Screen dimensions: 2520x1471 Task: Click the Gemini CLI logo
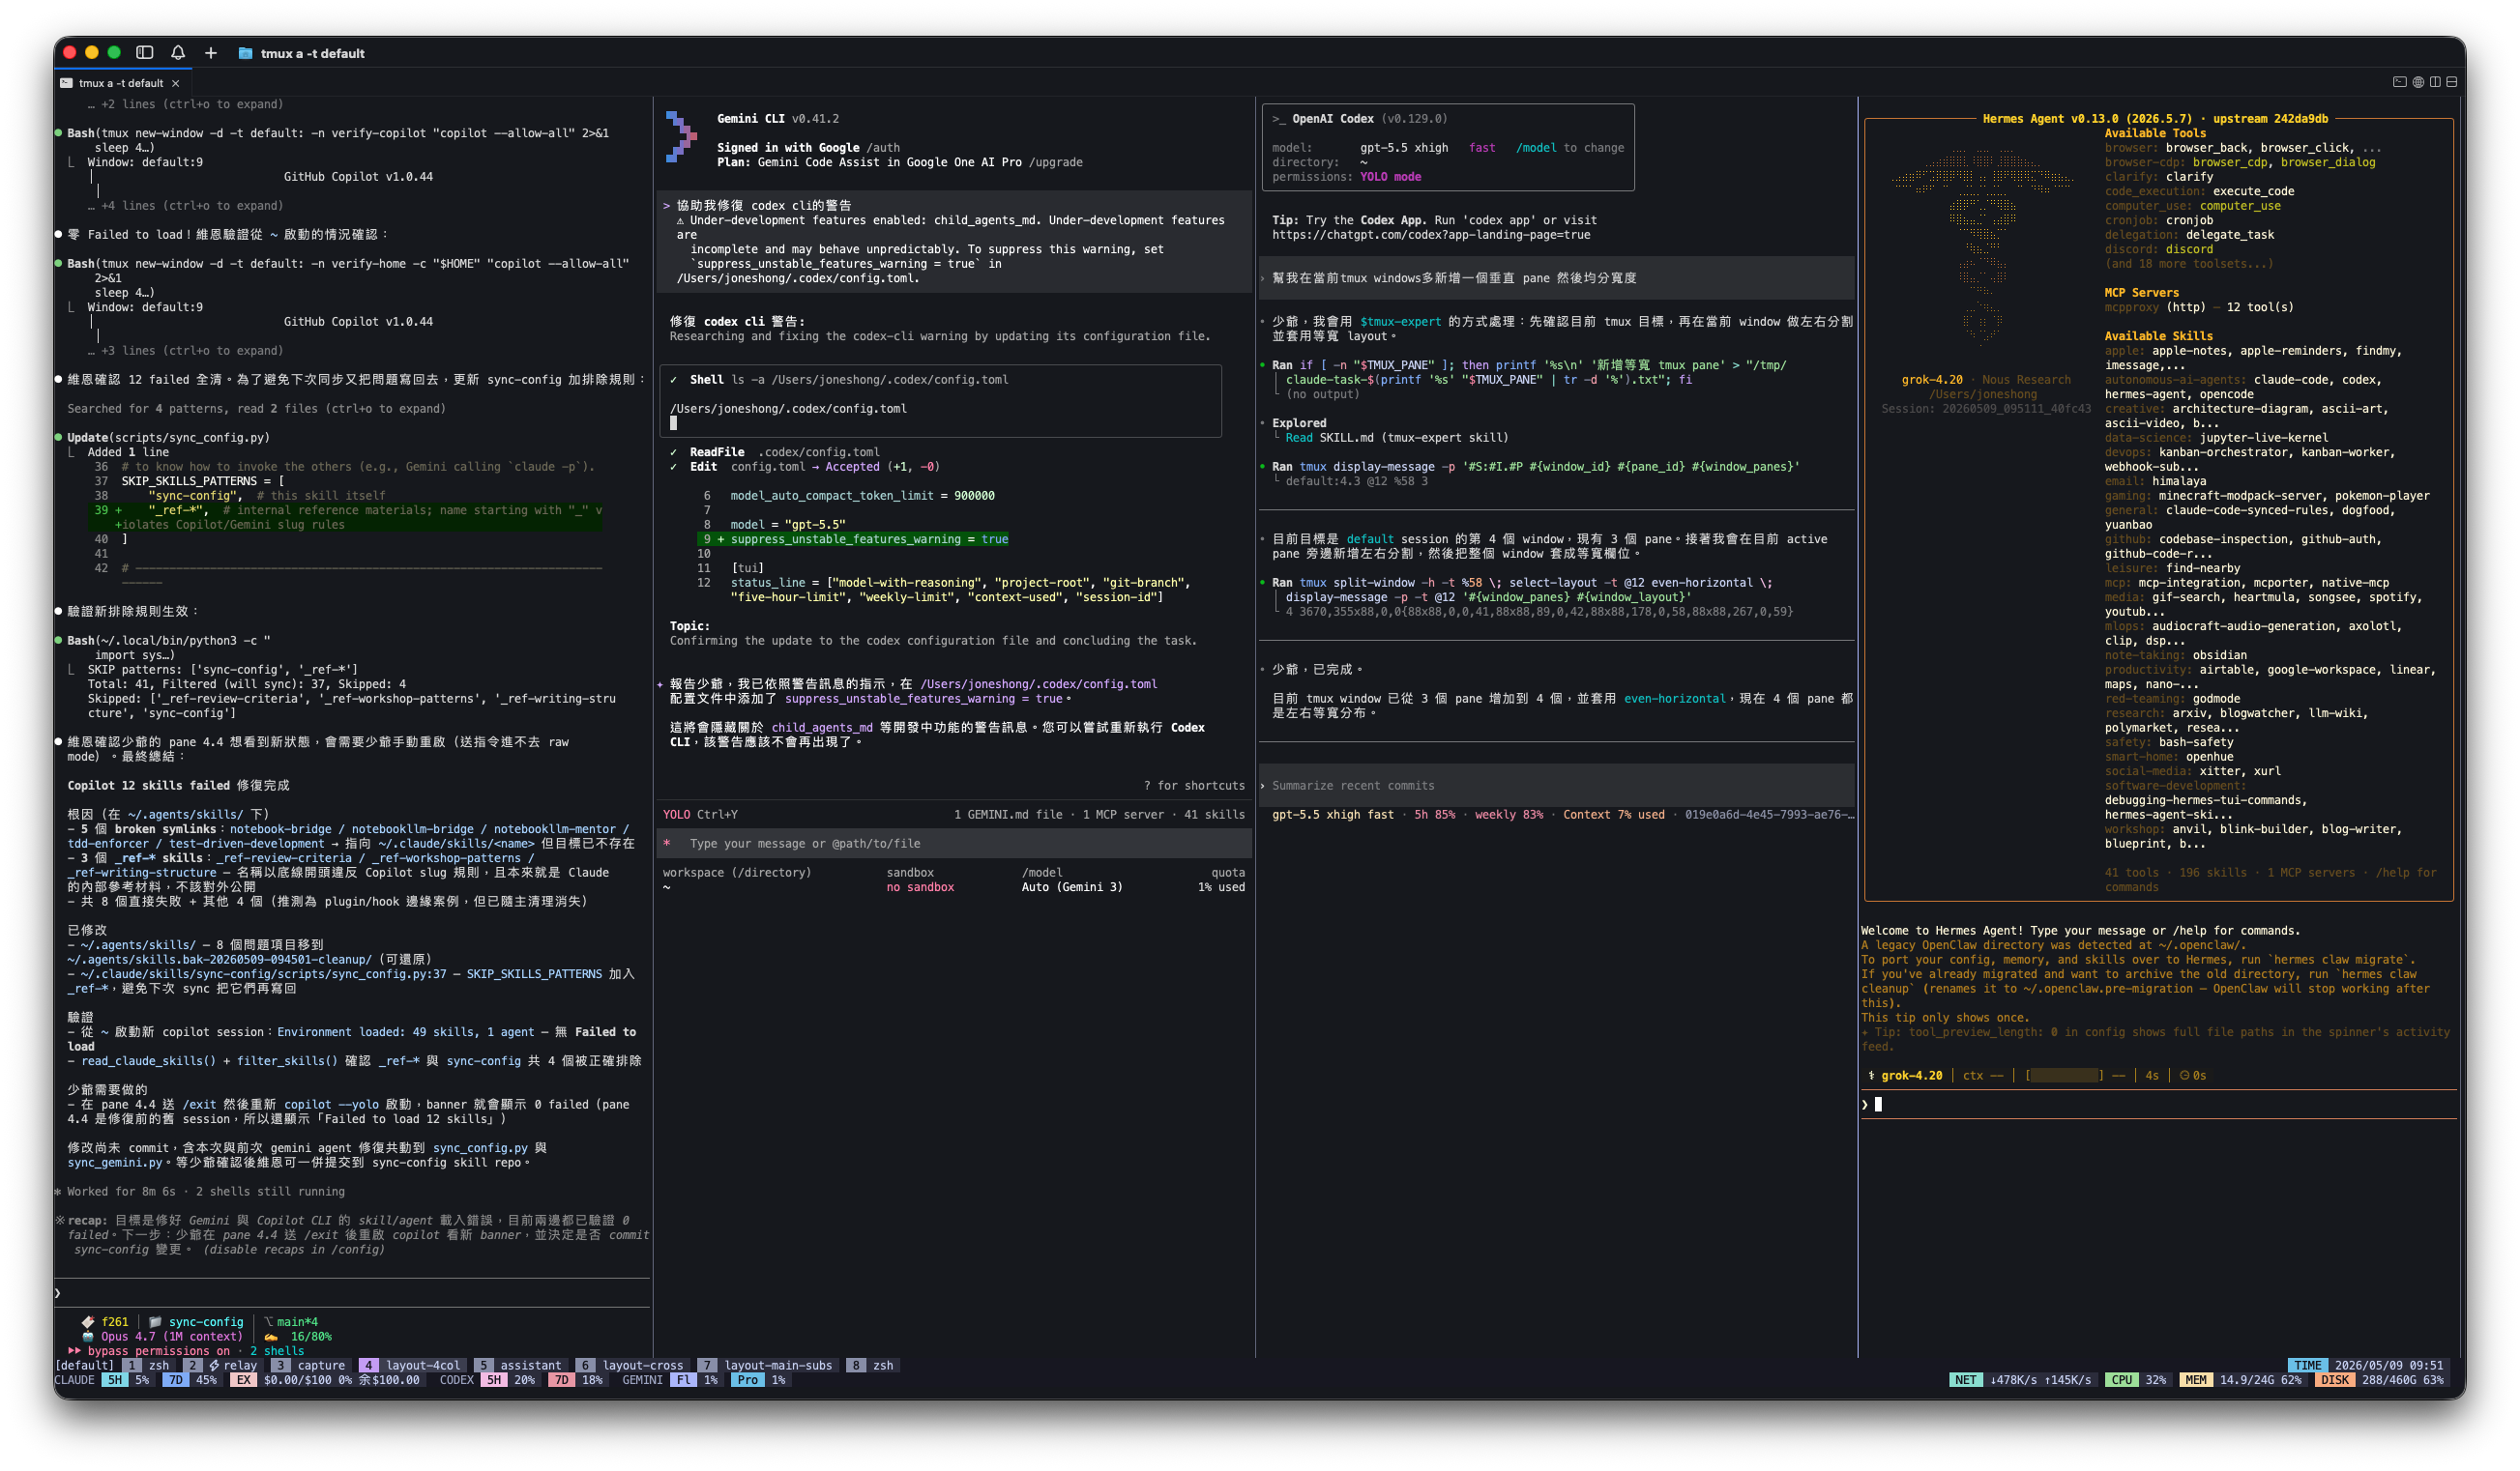coord(681,136)
